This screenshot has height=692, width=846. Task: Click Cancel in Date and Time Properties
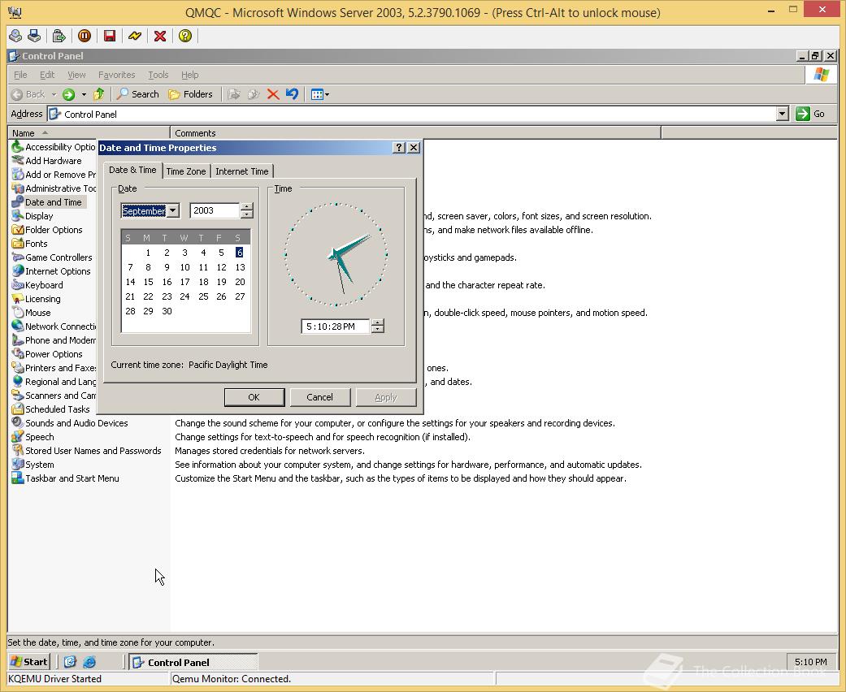click(x=320, y=397)
